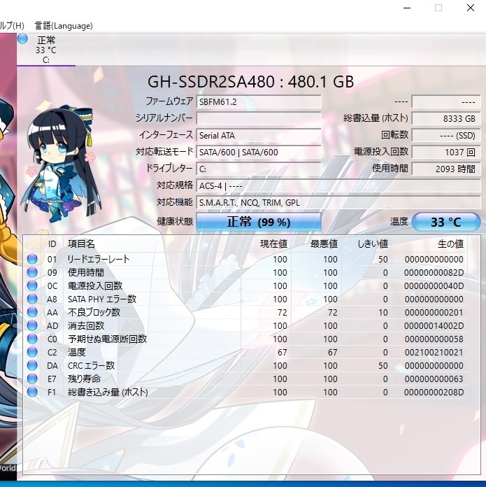Click the power-on count value 1037 回
Viewport: 486px width, 487px height.
(x=446, y=153)
